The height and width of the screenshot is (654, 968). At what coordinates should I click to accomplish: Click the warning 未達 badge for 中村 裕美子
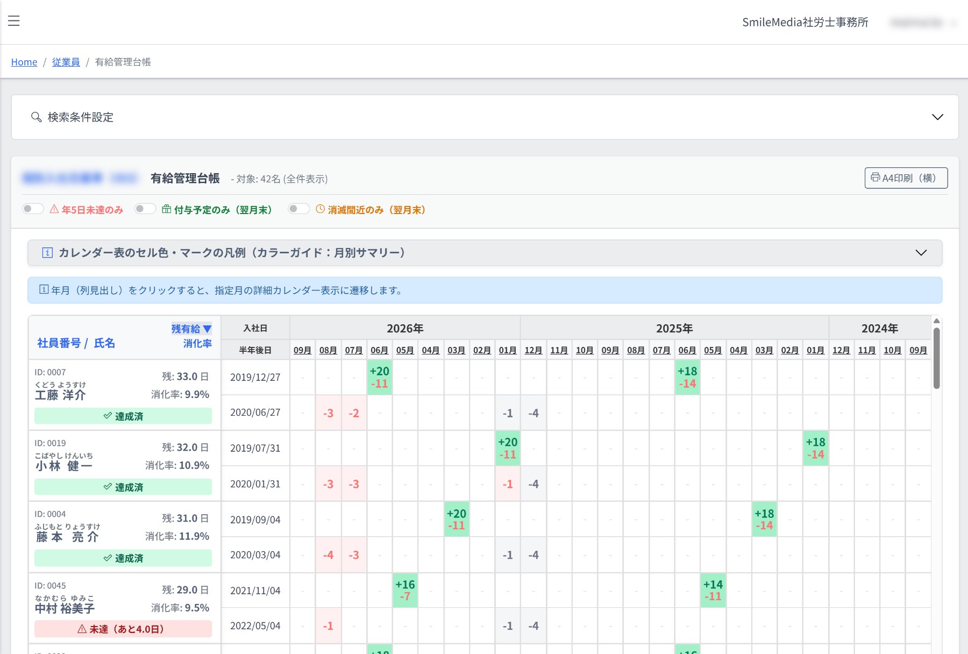123,629
